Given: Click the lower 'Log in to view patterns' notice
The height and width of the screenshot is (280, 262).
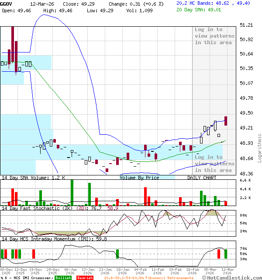Looking at the screenshot, I should tap(214, 164).
